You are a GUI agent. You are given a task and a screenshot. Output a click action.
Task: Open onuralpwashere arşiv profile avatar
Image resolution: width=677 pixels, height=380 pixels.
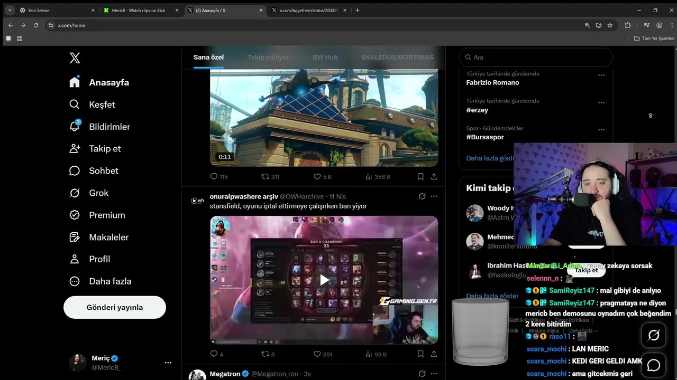197,201
